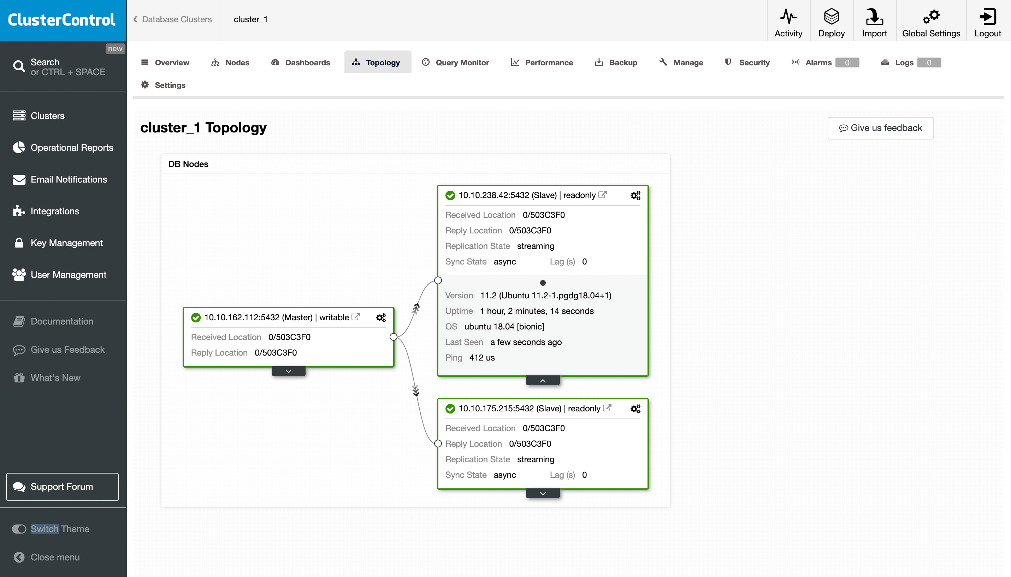The image size is (1011, 577).
Task: Open gear menu for slave 10.10.175.215
Action: click(x=635, y=409)
